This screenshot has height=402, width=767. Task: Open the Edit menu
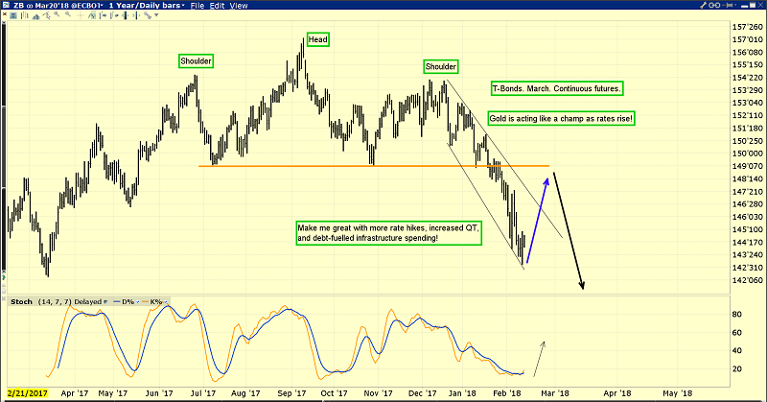pos(217,6)
